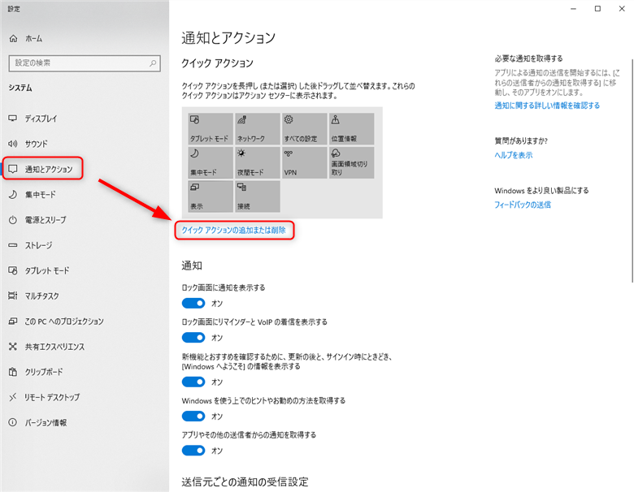
Task: Select the Focus assist quick action tile
Action: coord(211,162)
